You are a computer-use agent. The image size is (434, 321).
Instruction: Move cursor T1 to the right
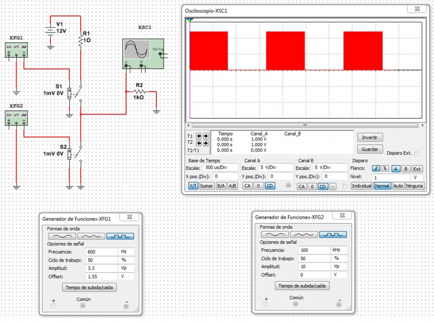(206, 136)
